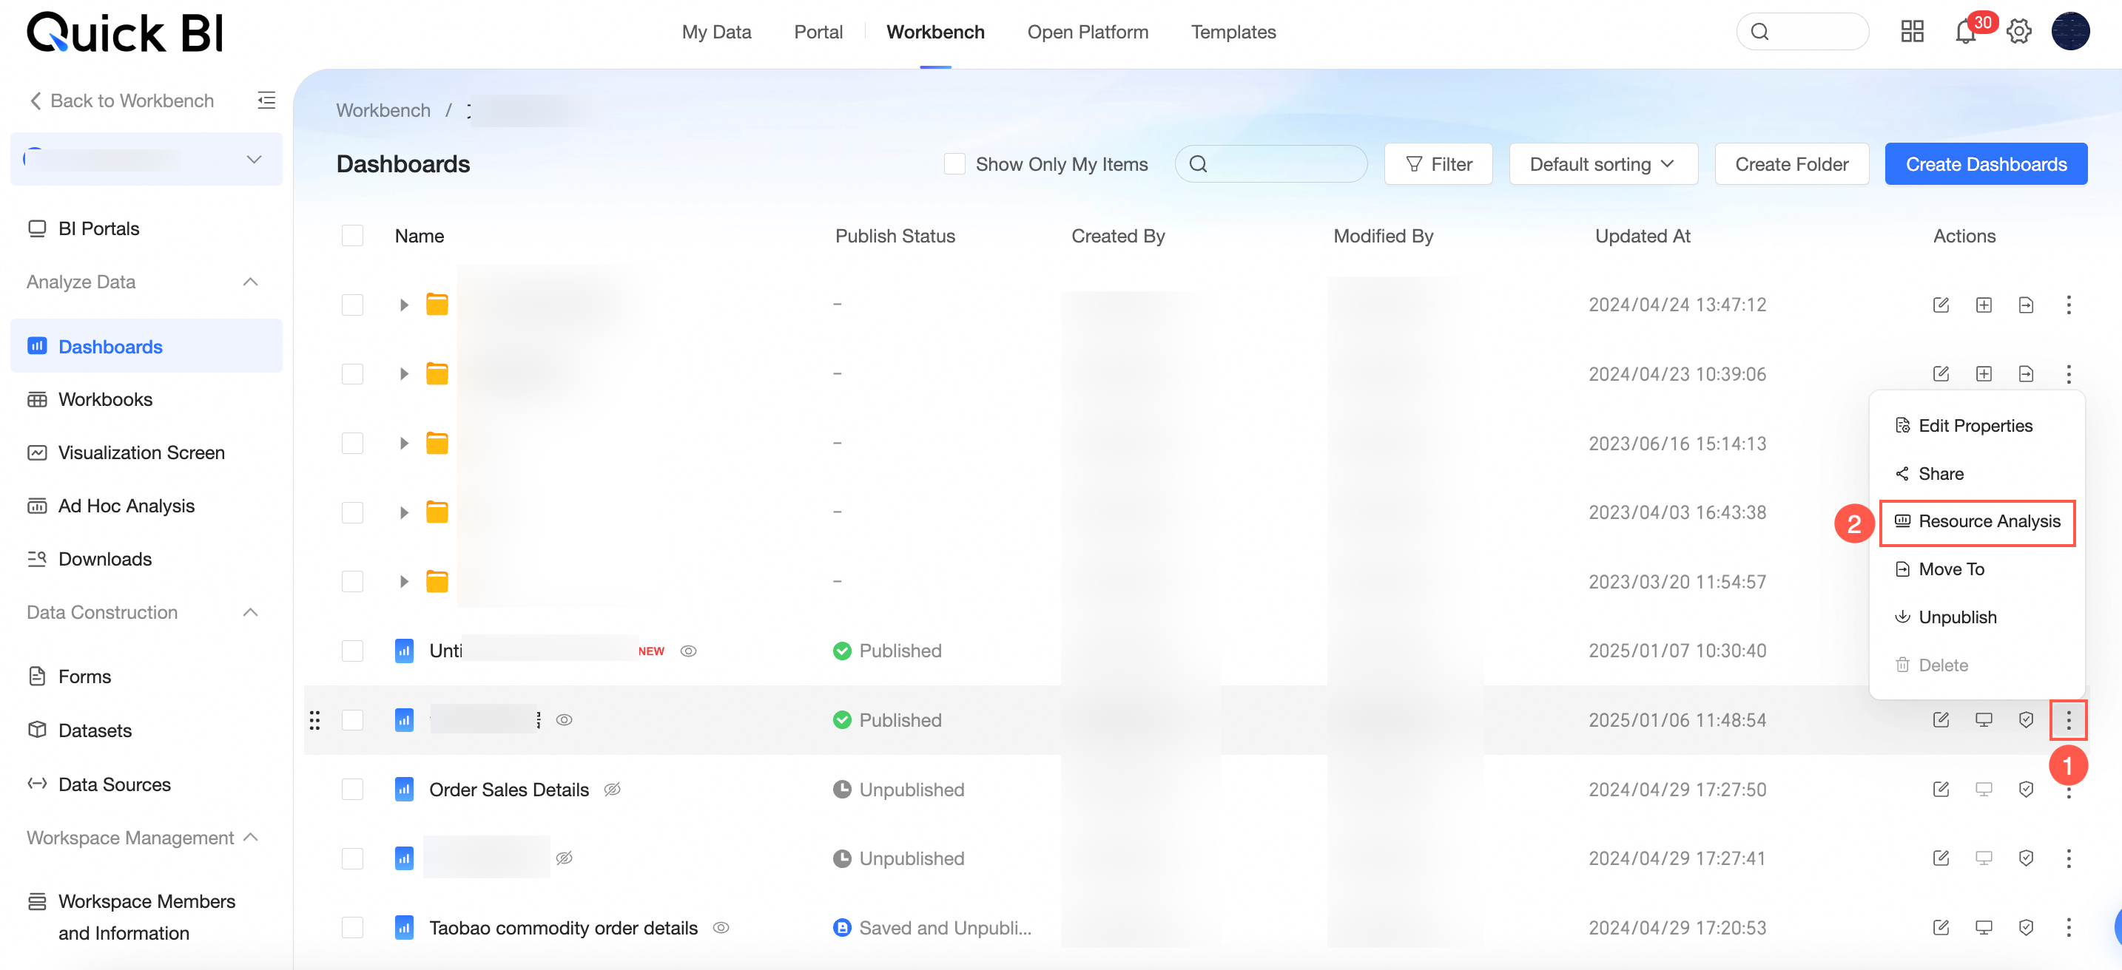
Task: Click add icon in second folder row
Action: click(1984, 374)
